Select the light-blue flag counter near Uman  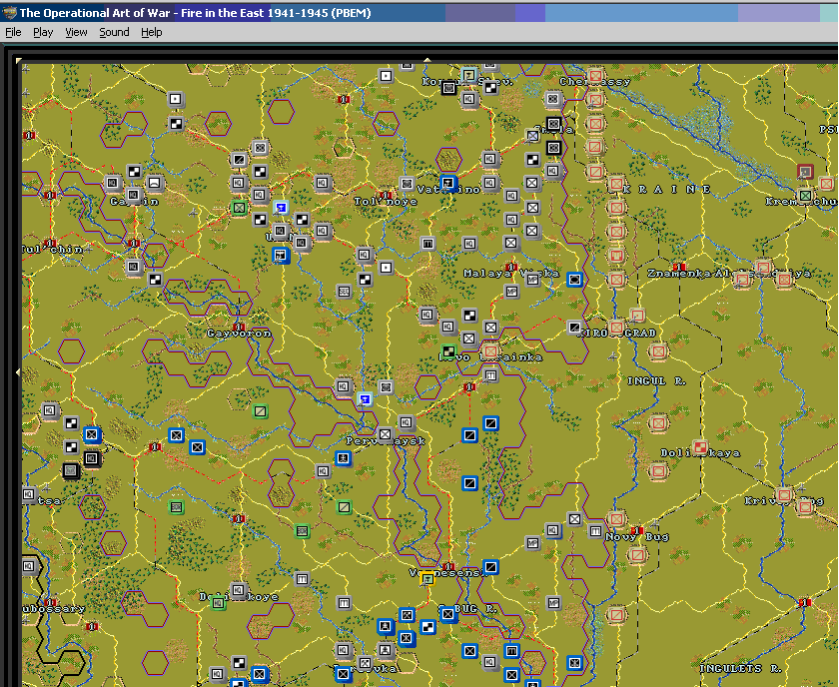281,207
